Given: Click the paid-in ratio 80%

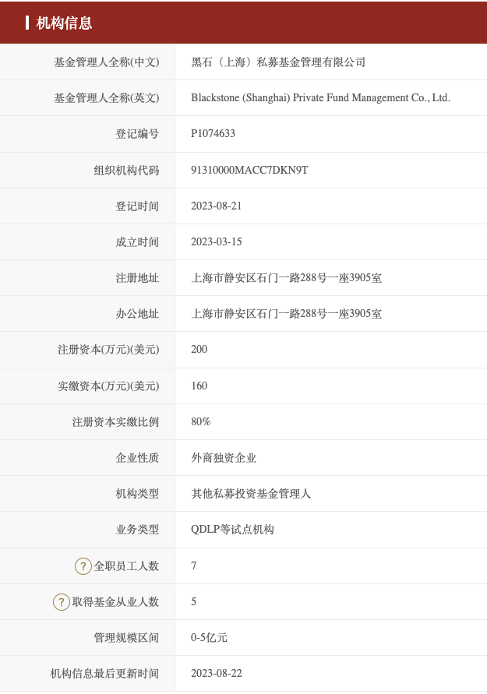Looking at the screenshot, I should click(x=200, y=422).
